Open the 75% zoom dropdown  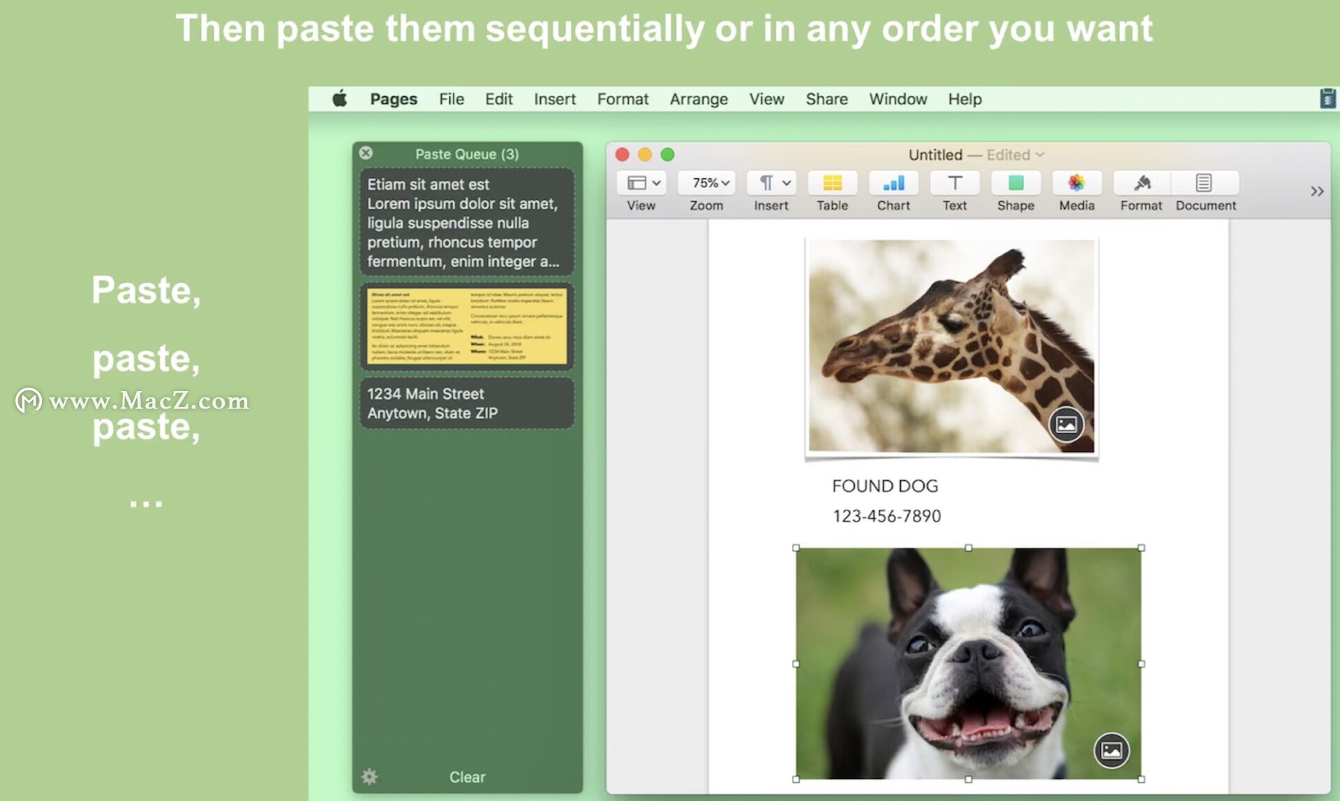point(706,183)
